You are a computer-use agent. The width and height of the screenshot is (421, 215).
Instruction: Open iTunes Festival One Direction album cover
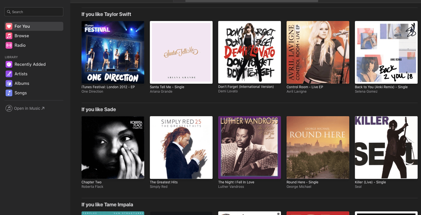coord(113,52)
